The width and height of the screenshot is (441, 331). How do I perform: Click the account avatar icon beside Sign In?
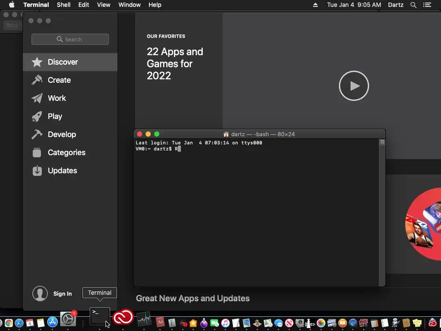[x=40, y=294]
